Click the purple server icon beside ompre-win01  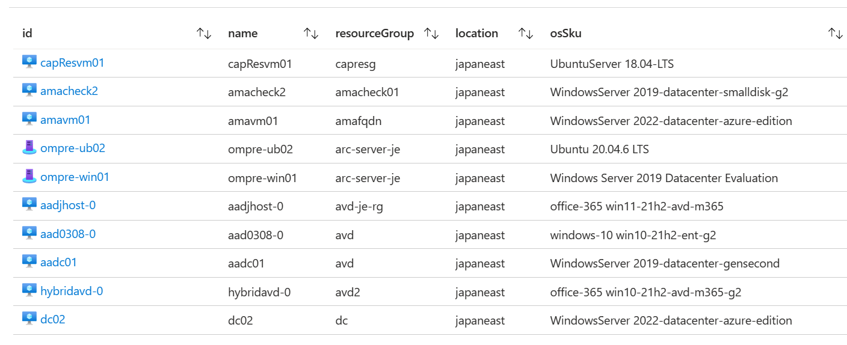29,177
